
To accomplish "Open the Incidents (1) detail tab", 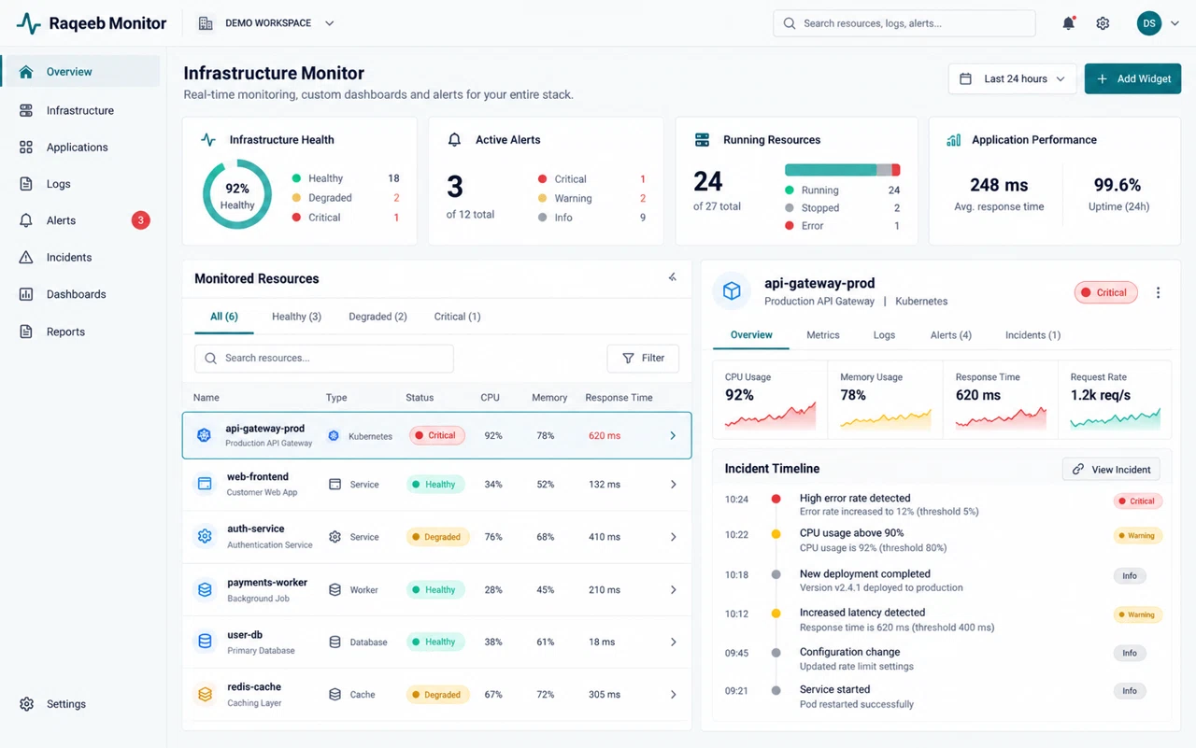I will click(x=1032, y=335).
